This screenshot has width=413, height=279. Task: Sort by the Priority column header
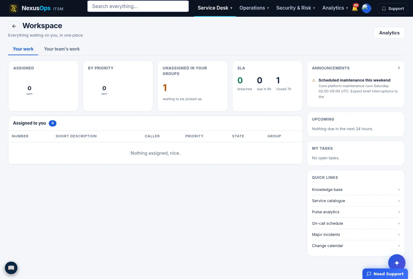(194, 136)
